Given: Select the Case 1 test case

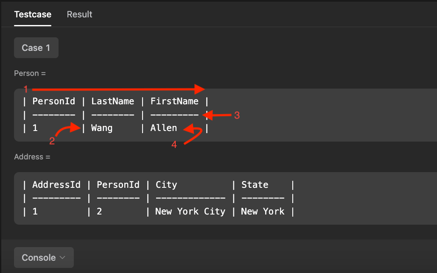Looking at the screenshot, I should 36,47.
